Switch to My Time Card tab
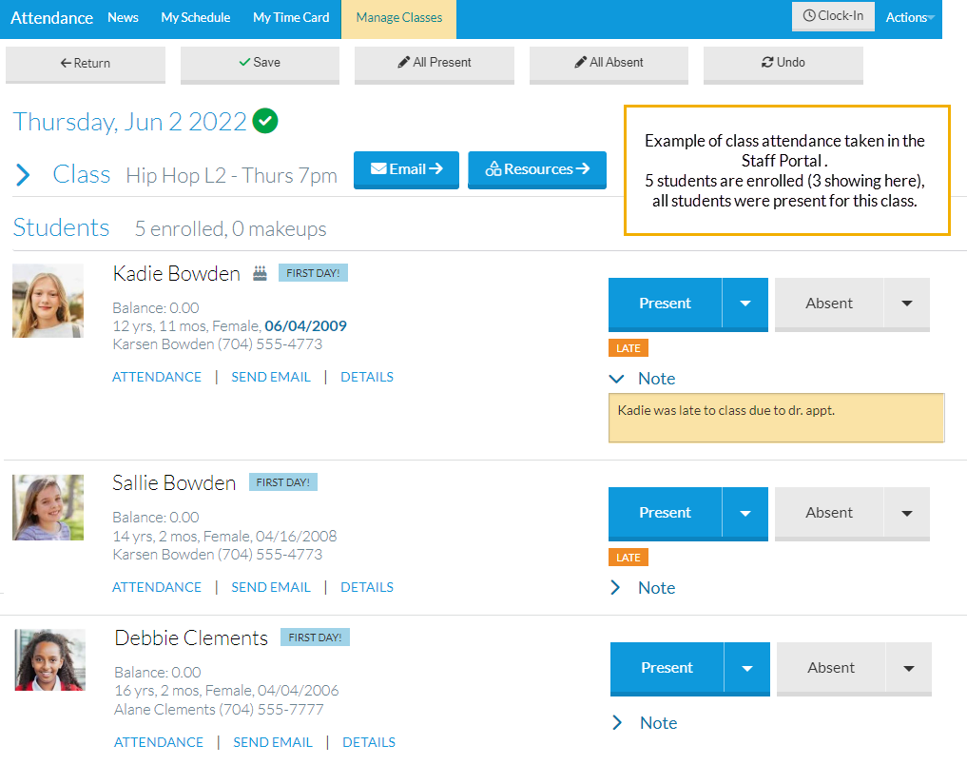This screenshot has height=765, width=967. pos(291,17)
